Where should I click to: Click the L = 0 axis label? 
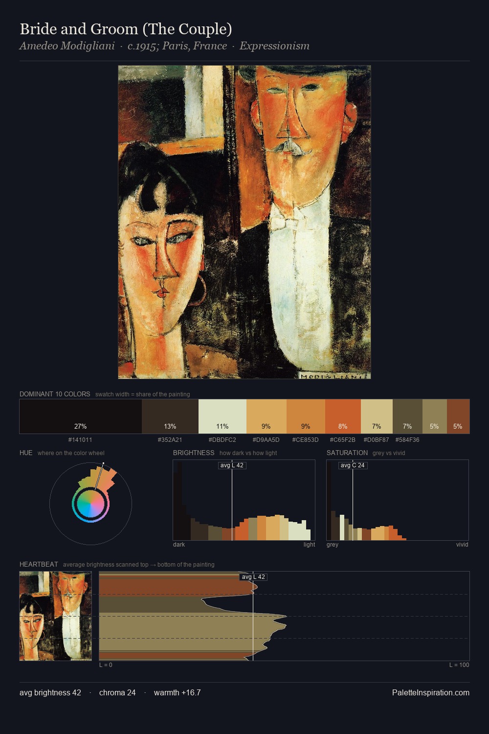click(106, 665)
